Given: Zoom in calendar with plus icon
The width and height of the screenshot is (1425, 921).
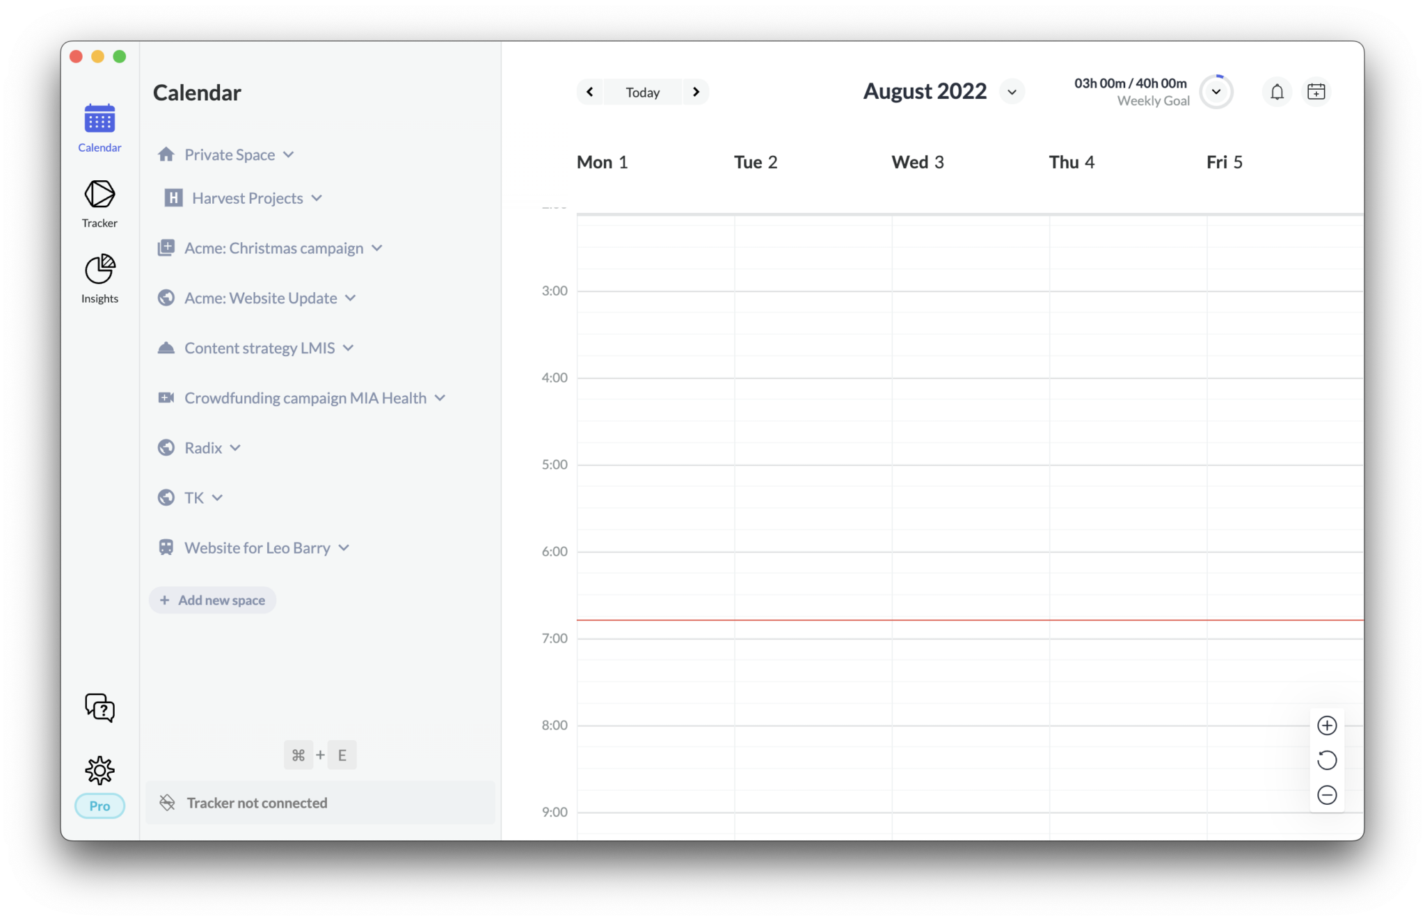Looking at the screenshot, I should [1327, 726].
